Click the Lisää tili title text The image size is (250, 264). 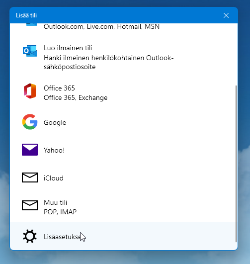[x=26, y=15]
